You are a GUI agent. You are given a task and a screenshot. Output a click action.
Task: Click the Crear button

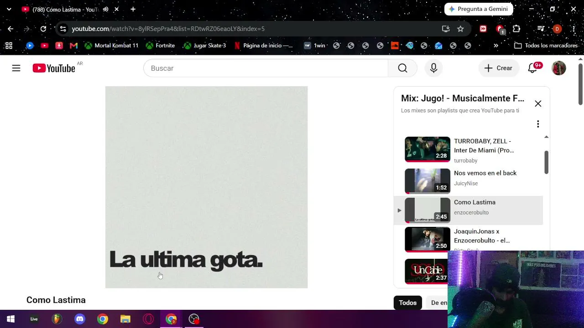[x=499, y=68]
